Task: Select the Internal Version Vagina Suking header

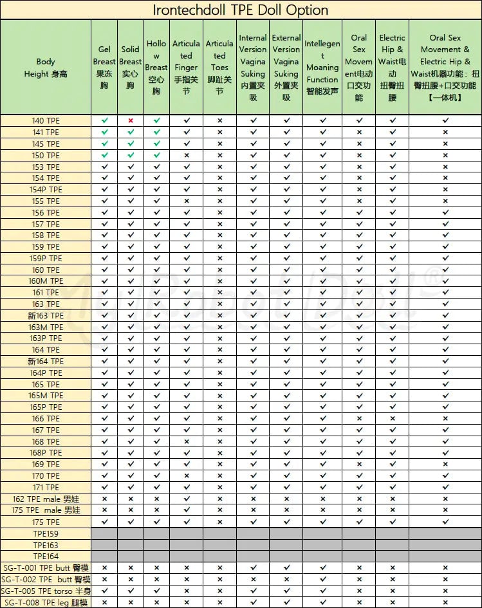Action: (253, 68)
